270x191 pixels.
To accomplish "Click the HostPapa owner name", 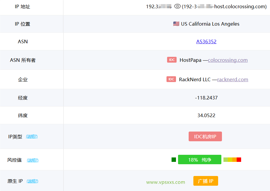I will 190,60.
